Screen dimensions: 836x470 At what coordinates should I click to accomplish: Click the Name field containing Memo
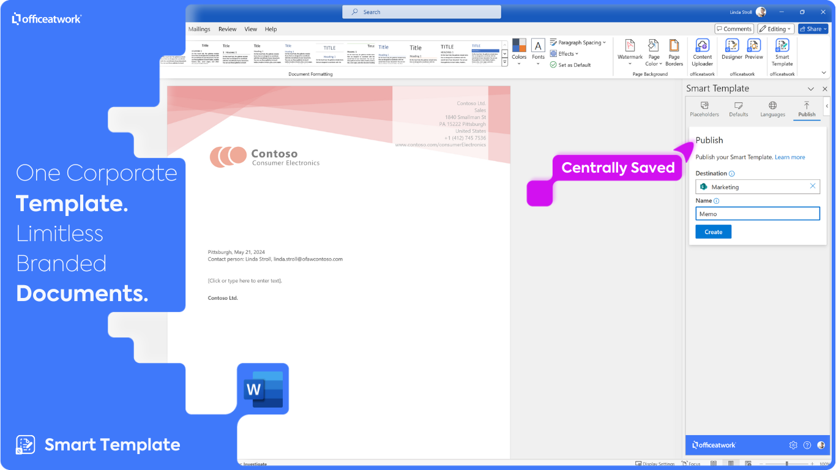pos(758,214)
